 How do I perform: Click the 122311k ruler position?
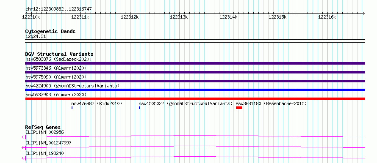click(x=80, y=17)
